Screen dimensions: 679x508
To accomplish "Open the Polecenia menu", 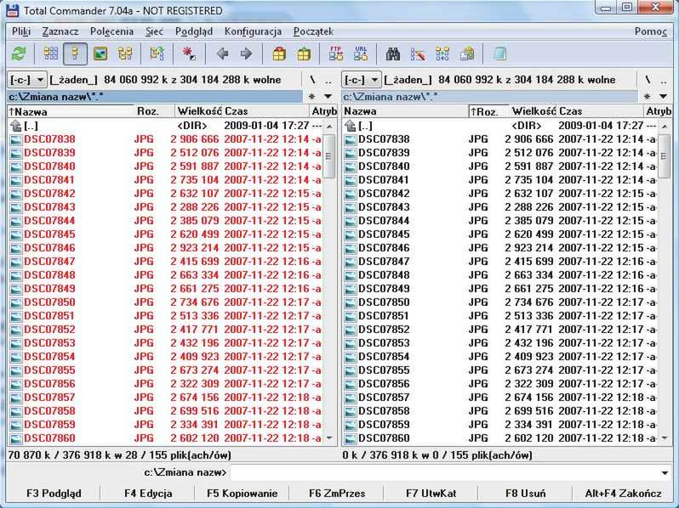I will pyautogui.click(x=111, y=31).
